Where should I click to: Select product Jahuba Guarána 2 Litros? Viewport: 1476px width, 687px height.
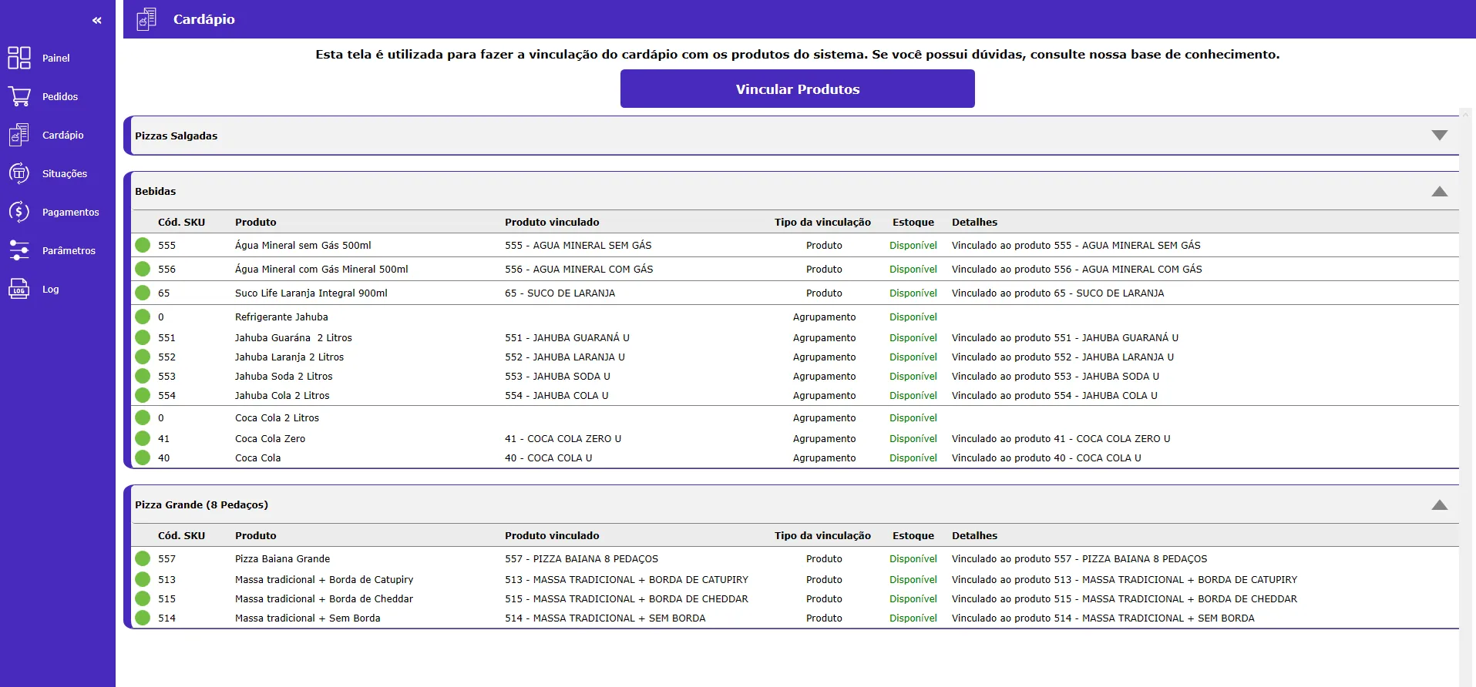point(294,337)
